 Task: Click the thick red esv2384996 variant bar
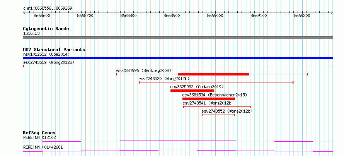(x=213, y=74)
